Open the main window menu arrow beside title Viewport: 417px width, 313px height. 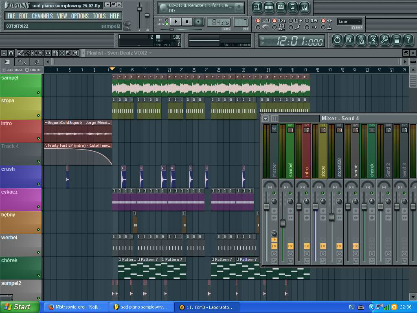108,4
